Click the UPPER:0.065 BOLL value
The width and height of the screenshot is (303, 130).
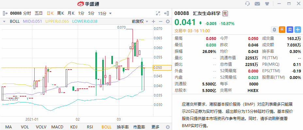[57, 21]
